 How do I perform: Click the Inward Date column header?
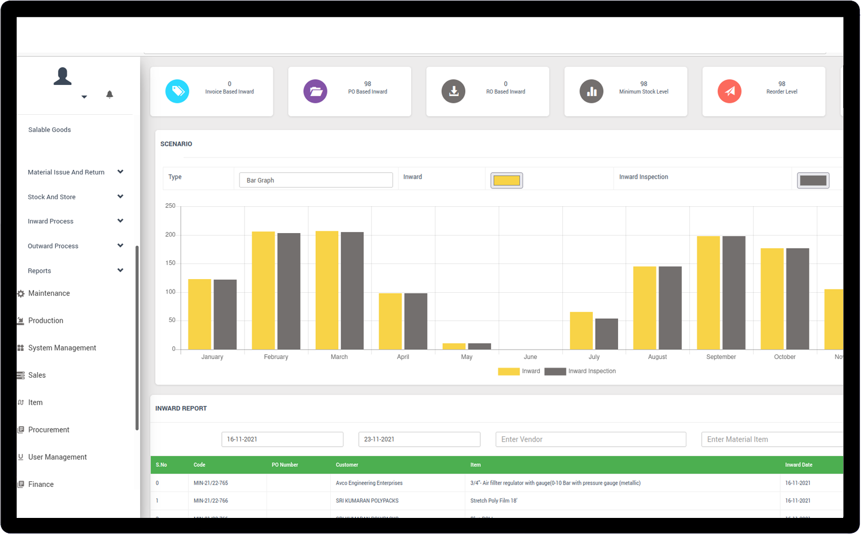click(799, 465)
